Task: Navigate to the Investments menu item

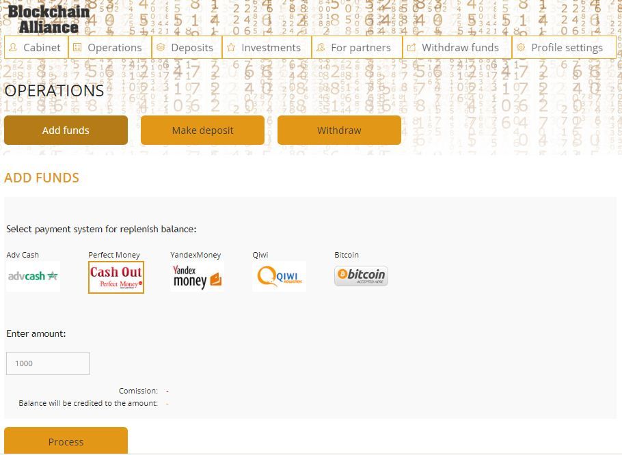Action: [x=267, y=48]
